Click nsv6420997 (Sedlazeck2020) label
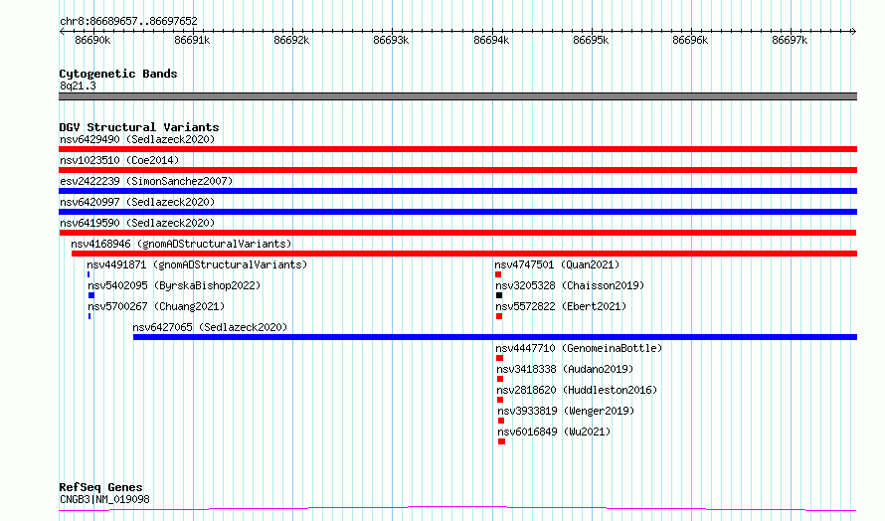The width and height of the screenshot is (885, 521). tap(137, 202)
